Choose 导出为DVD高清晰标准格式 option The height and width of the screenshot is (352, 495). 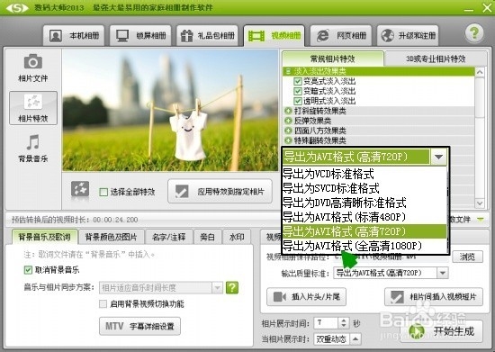click(x=364, y=203)
